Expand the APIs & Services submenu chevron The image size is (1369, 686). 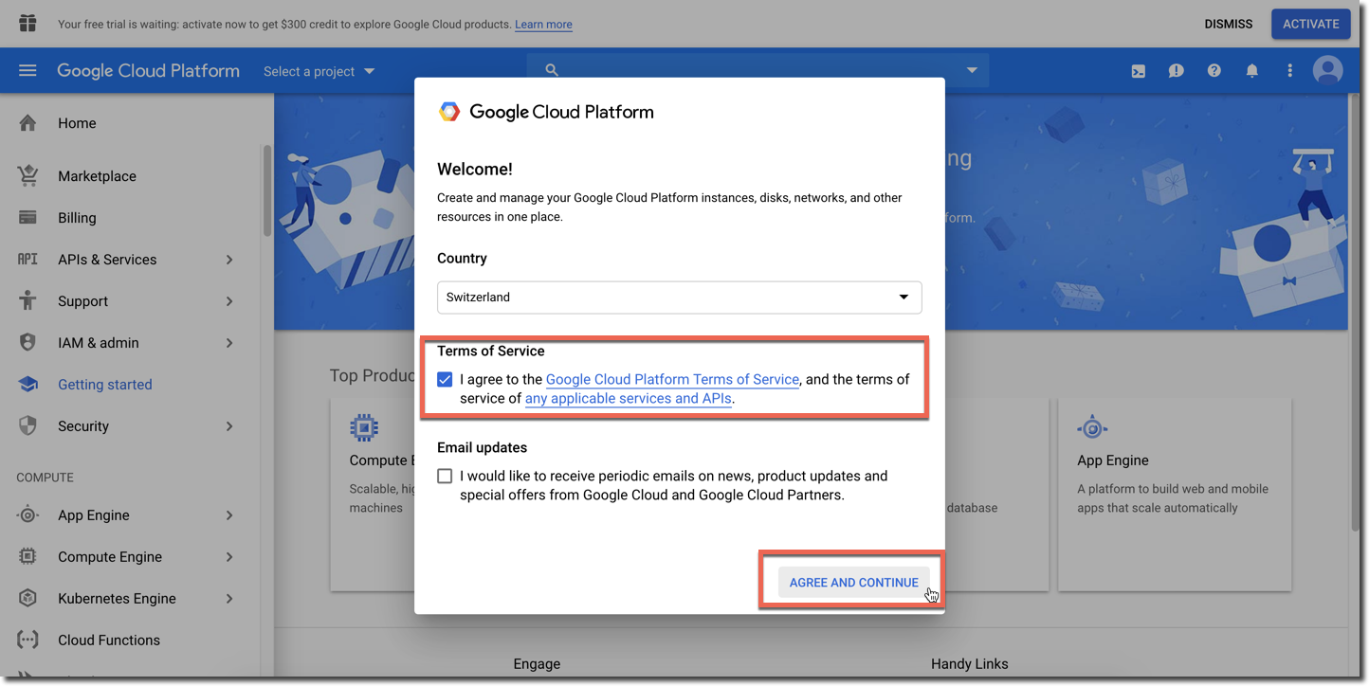pyautogui.click(x=229, y=260)
